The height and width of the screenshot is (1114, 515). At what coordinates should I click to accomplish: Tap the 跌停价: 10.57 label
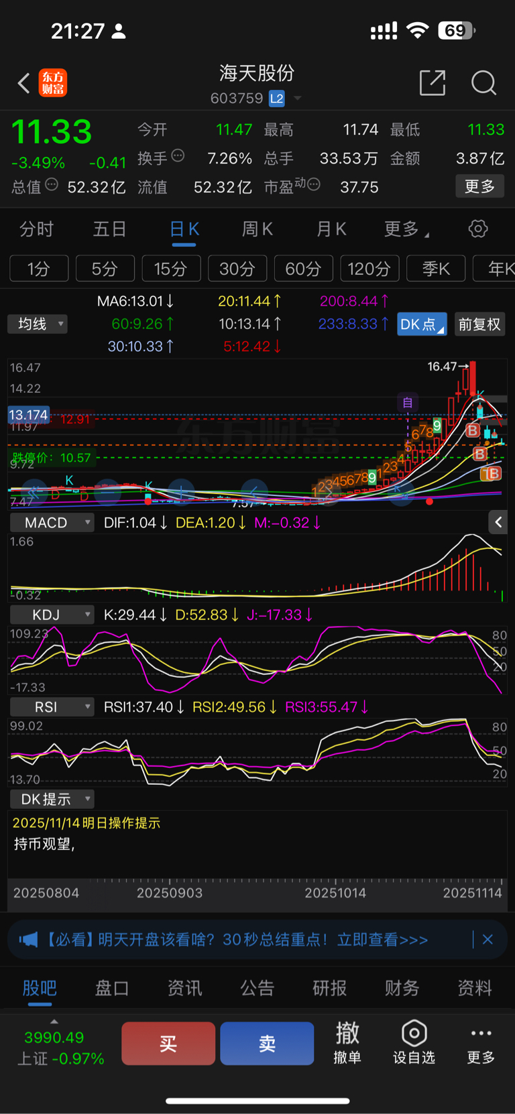[x=51, y=458]
